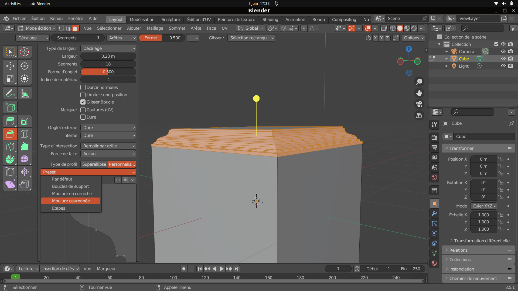Switch to the Sculpture workspace tab

(x=171, y=19)
